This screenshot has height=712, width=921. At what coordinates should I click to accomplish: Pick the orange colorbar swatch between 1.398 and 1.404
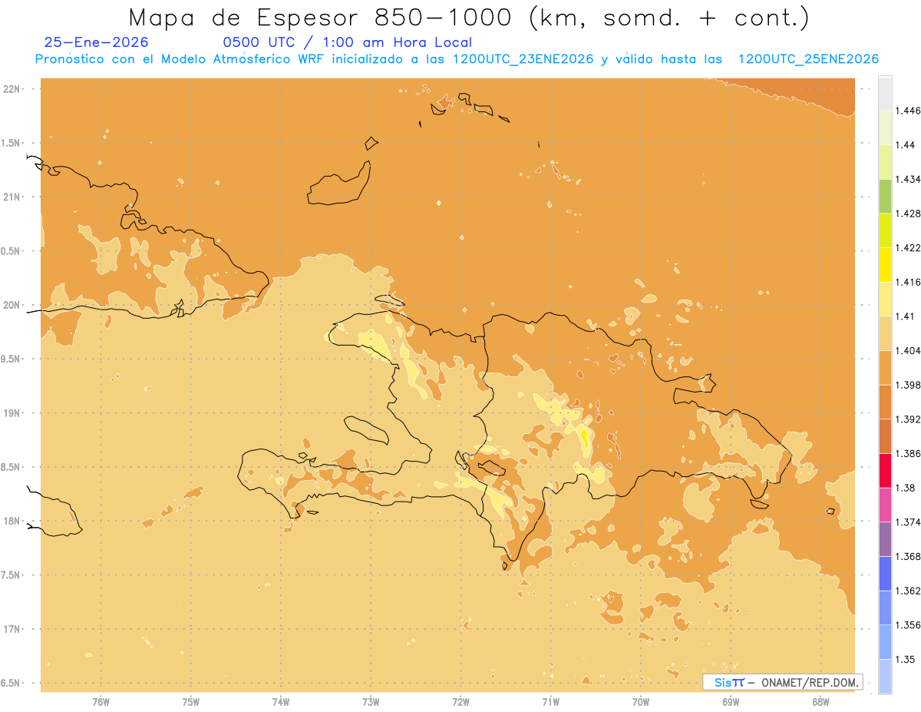tap(885, 368)
